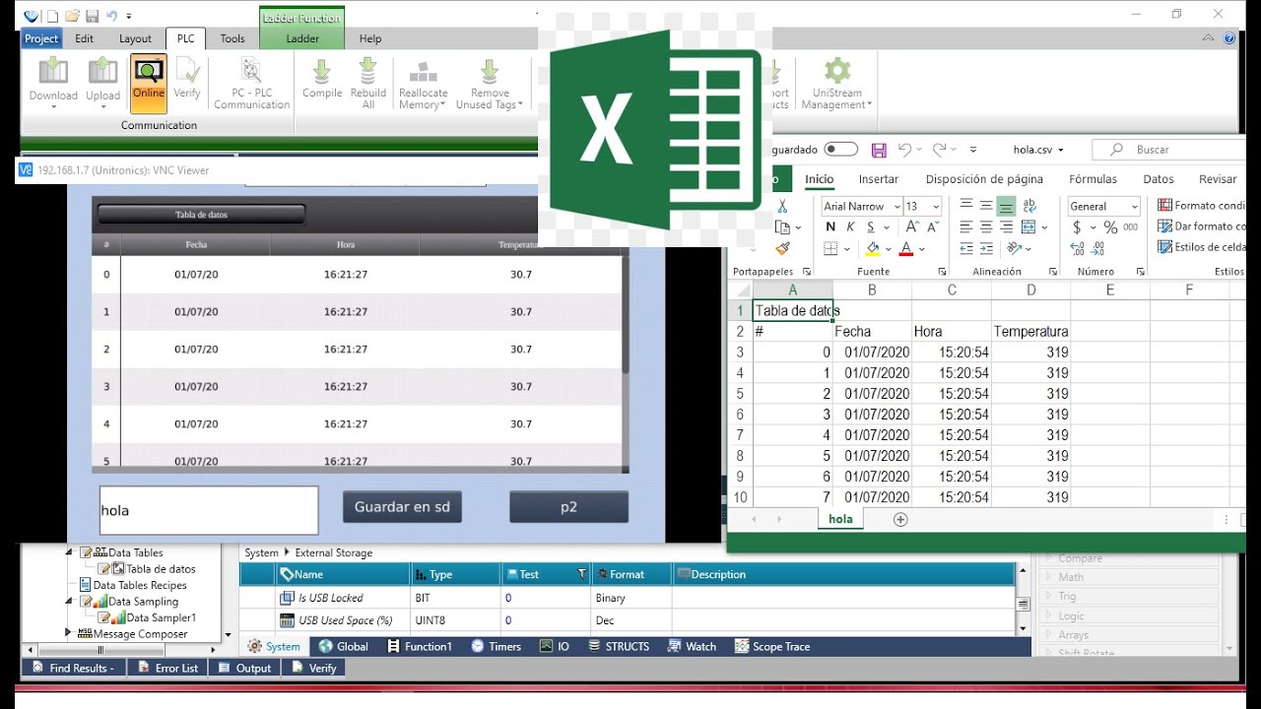The height and width of the screenshot is (709, 1261).
Task: Open the Customize Quick Access Toolbar dropdown in Excel
Action: tap(973, 150)
